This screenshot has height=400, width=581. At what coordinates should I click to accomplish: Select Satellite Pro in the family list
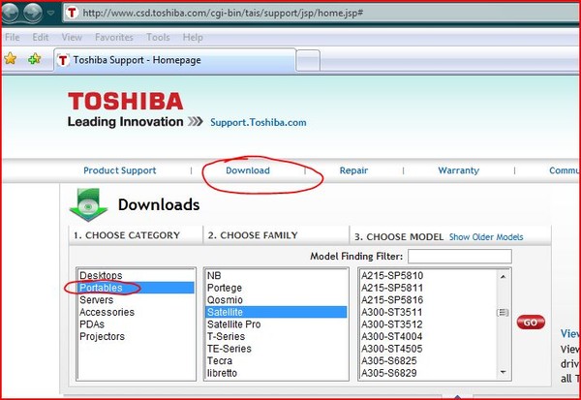pos(276,324)
